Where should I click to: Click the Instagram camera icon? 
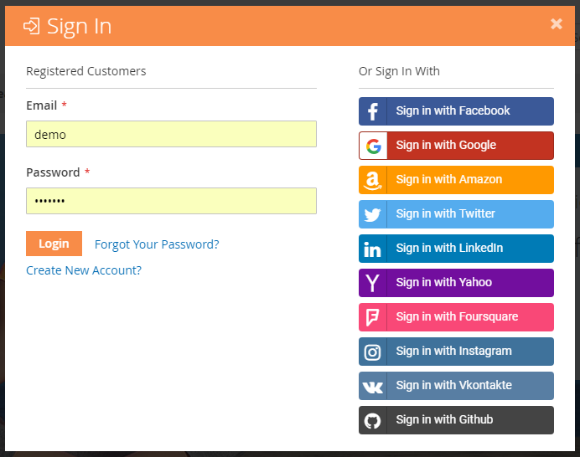pyautogui.click(x=373, y=352)
